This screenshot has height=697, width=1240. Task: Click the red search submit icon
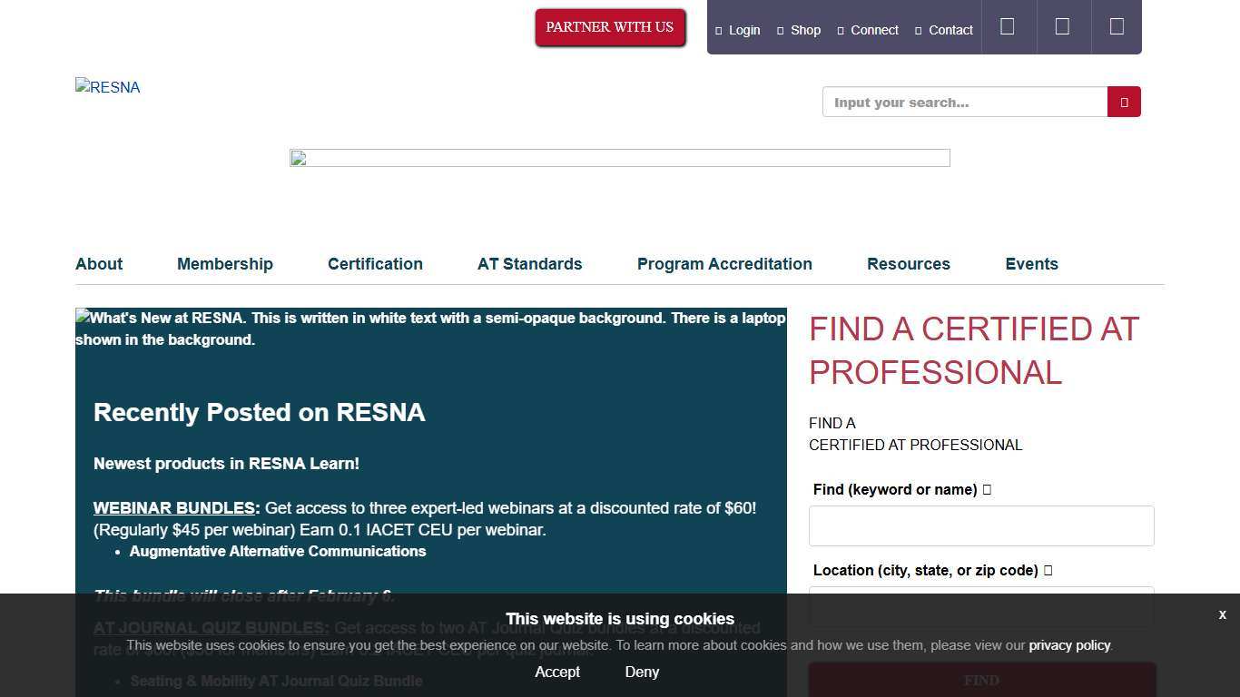click(x=1124, y=103)
